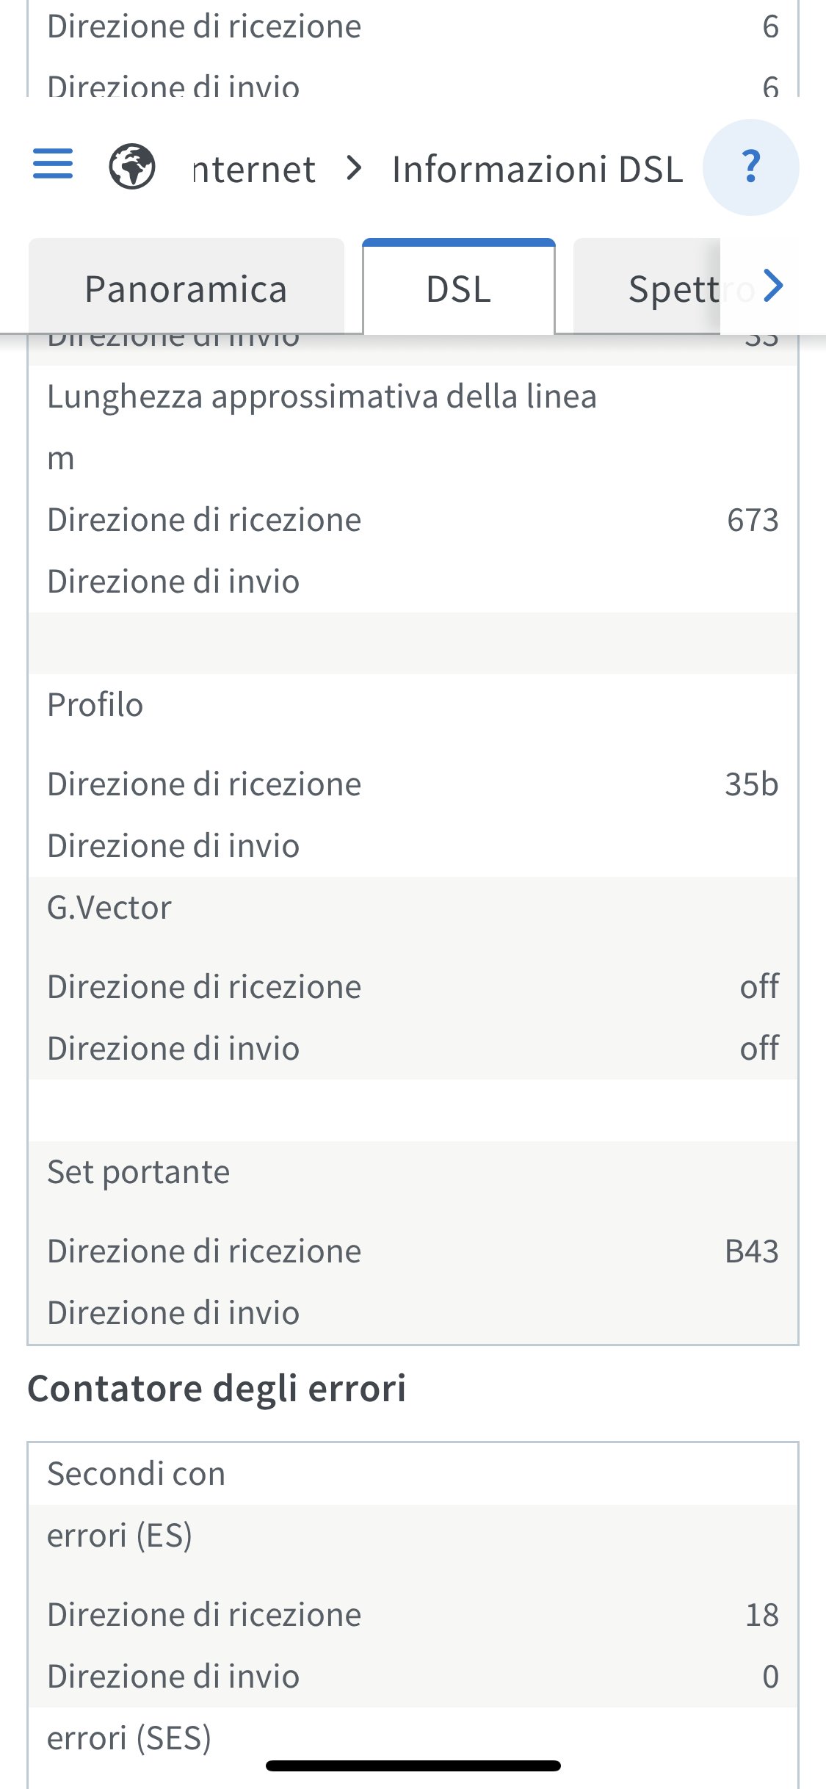Select the 673 line length value
The image size is (826, 1789).
pos(753,520)
